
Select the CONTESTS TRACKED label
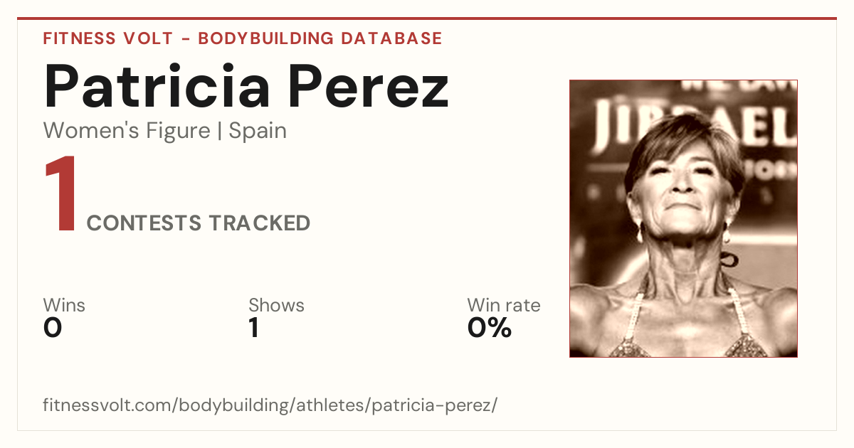point(199,223)
